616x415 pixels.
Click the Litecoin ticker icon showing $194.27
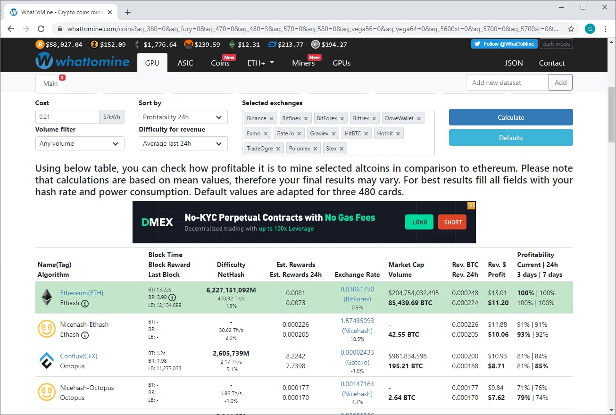pyautogui.click(x=316, y=44)
